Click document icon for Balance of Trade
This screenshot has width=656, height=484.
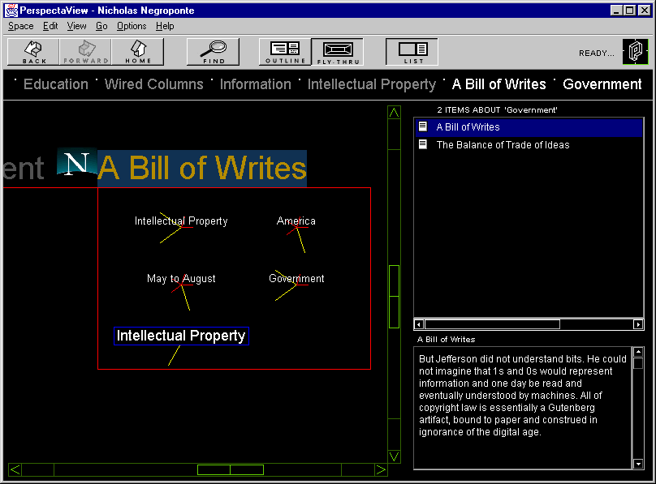click(x=422, y=145)
